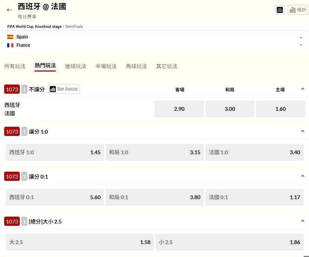Click the Spain team name
The width and height of the screenshot is (309, 257).
pyautogui.click(x=22, y=37)
